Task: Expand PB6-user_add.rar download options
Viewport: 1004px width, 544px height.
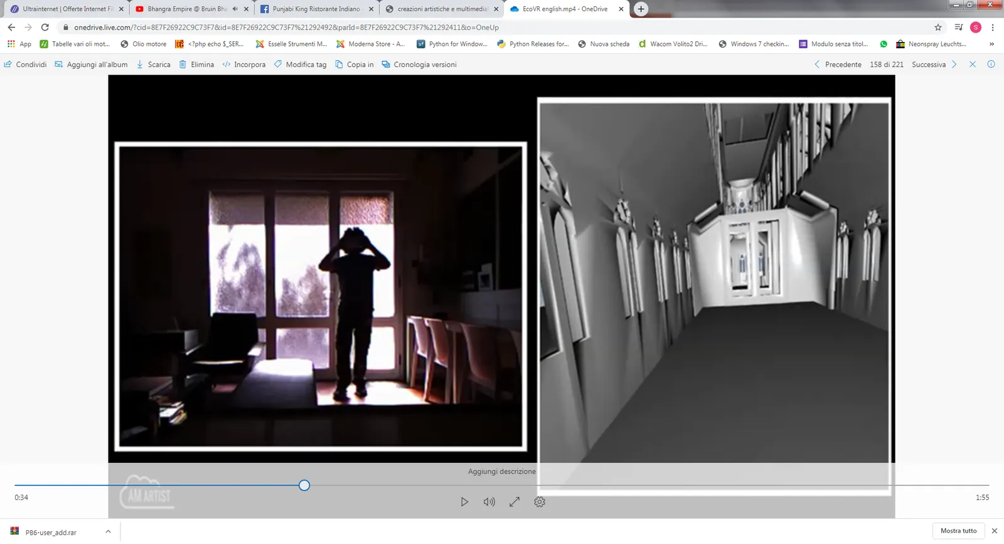Action: point(108,531)
